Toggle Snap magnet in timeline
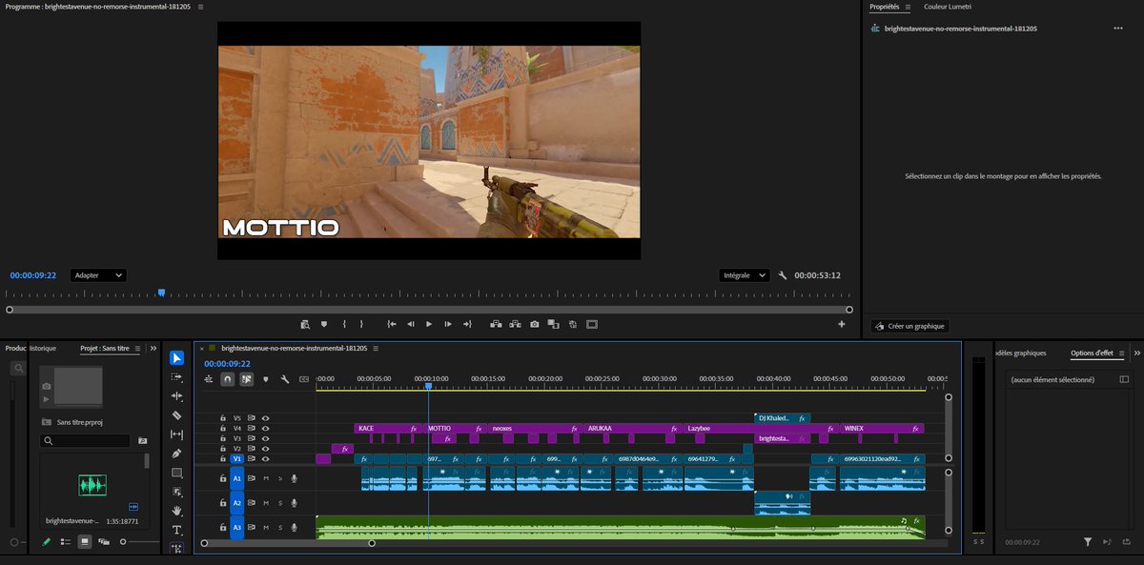The image size is (1144, 565). point(227,379)
